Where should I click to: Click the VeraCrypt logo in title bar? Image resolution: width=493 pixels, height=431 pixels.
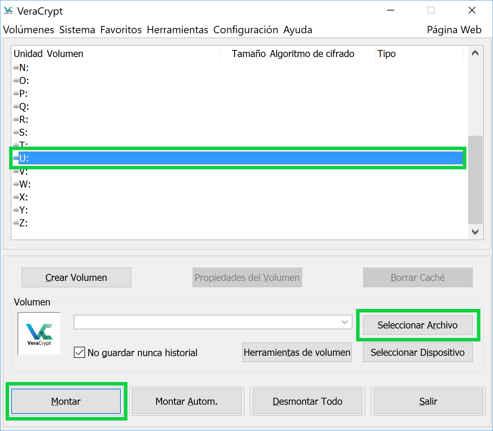coord(8,11)
